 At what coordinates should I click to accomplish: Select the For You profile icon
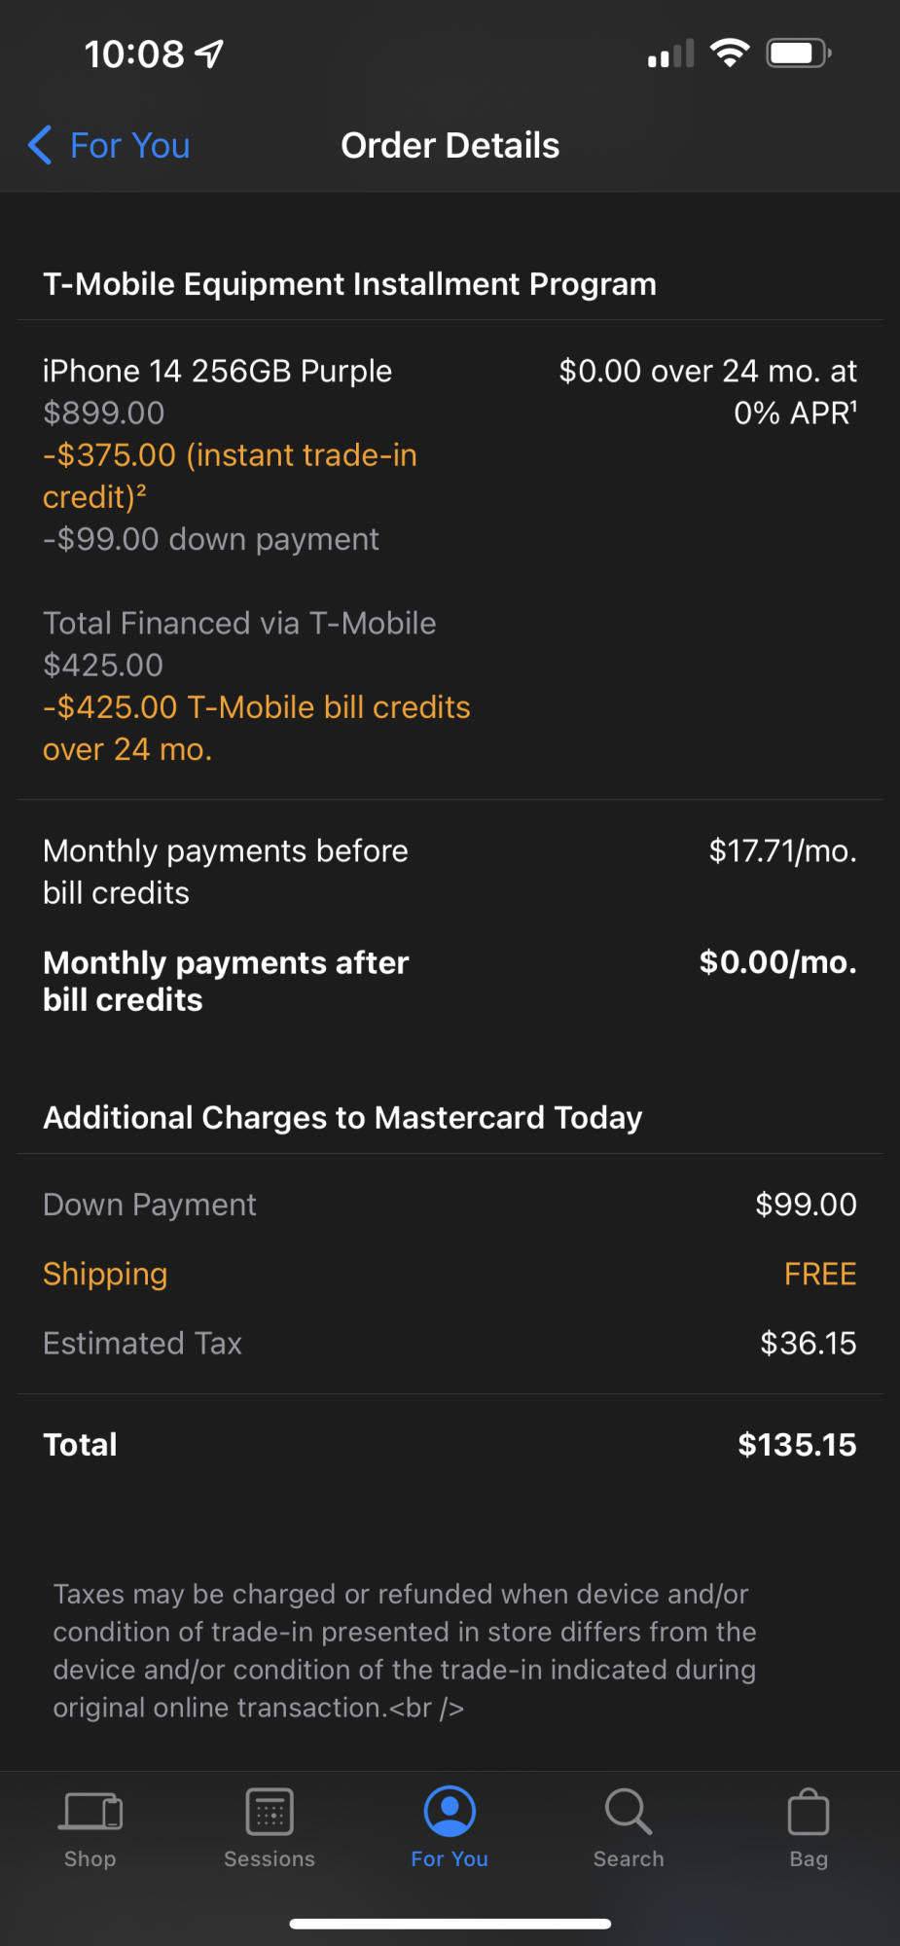pos(450,1811)
